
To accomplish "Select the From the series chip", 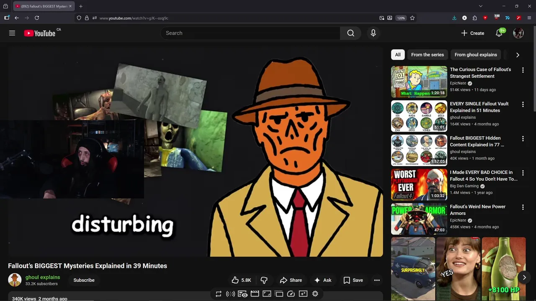I will (428, 55).
